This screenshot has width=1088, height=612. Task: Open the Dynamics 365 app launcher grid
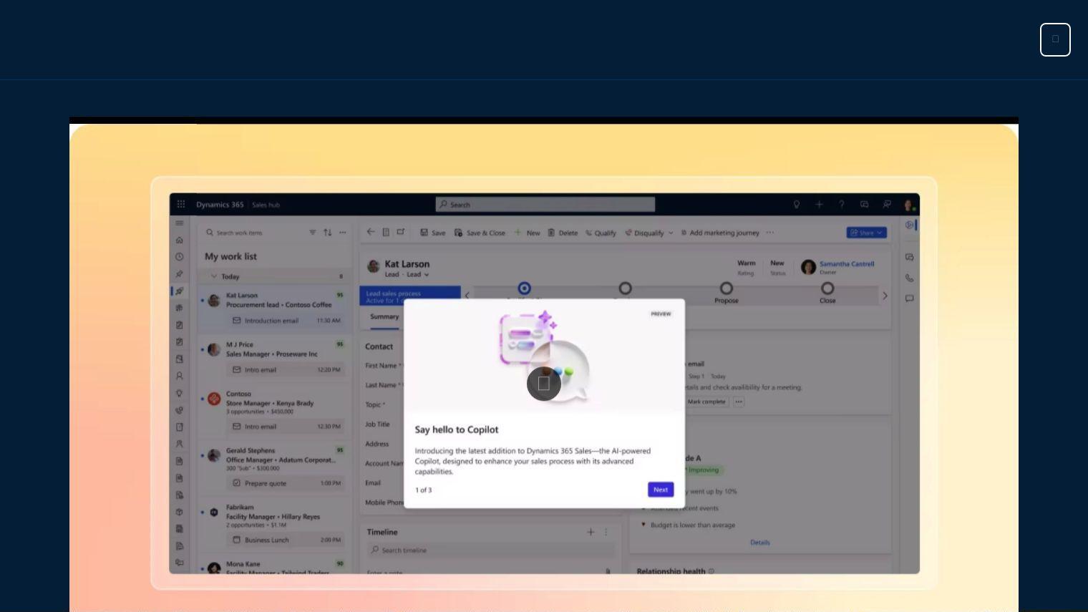pos(181,204)
